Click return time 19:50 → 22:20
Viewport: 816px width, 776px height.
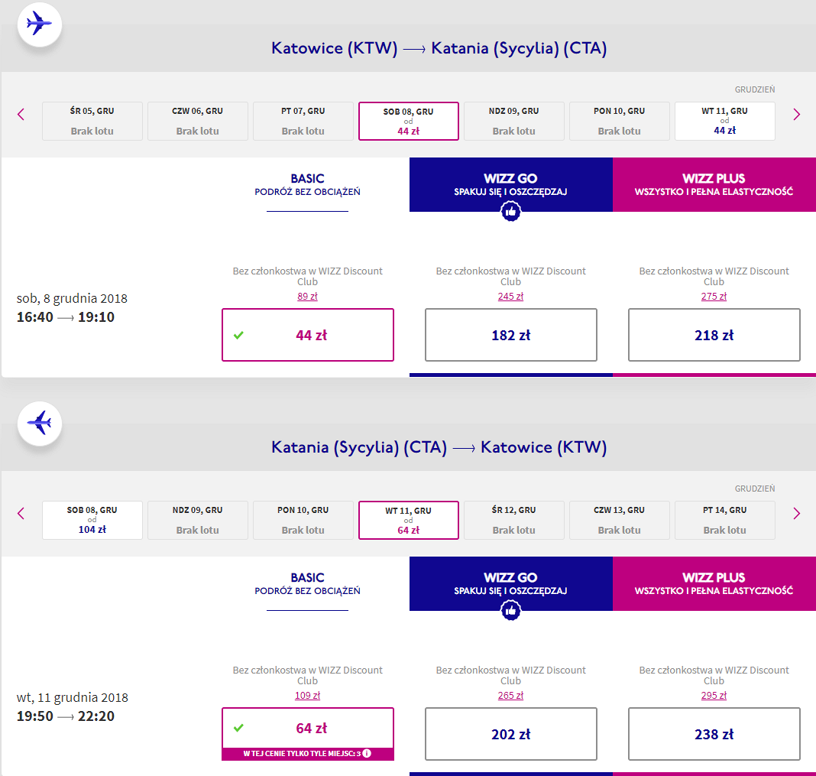coord(66,716)
